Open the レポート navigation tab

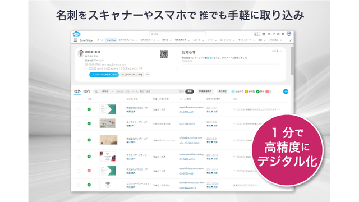[x=197, y=40]
